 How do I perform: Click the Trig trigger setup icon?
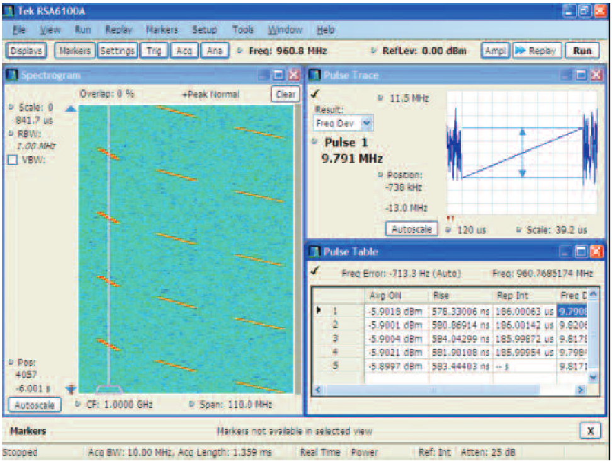pyautogui.click(x=154, y=52)
